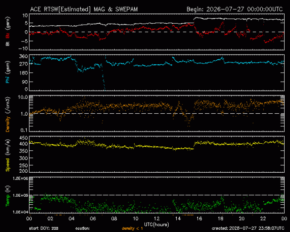Click the '180' Phi axis value
290x232 pixels.
pos(24,73)
